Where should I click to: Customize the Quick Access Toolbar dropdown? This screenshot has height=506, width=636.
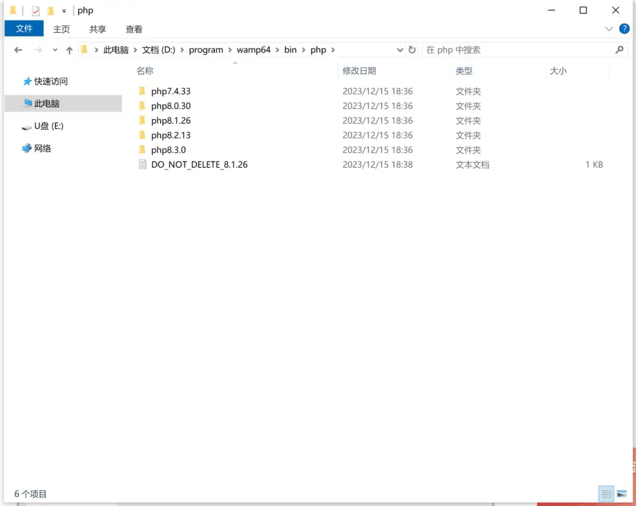tap(64, 11)
